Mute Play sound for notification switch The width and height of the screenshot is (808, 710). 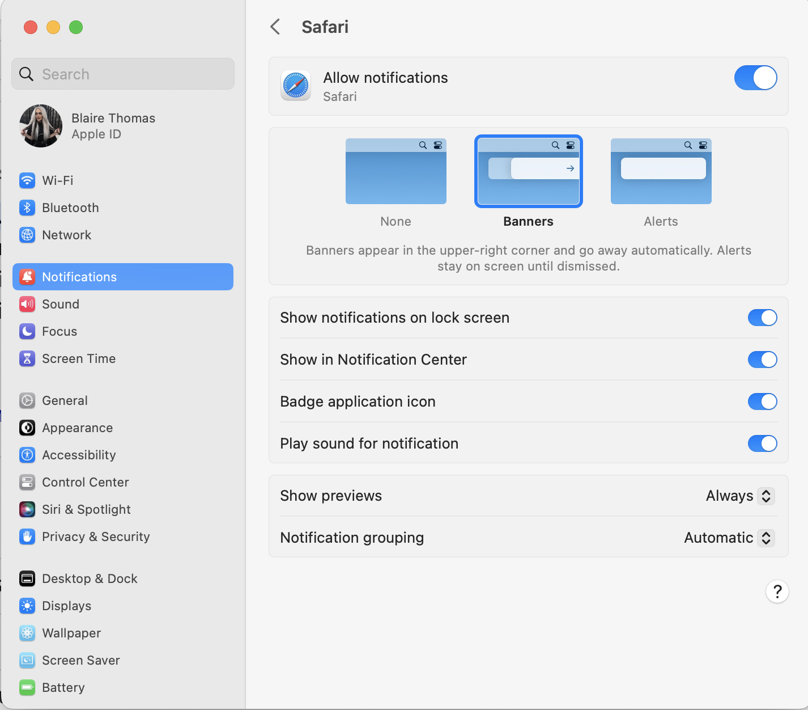(763, 443)
